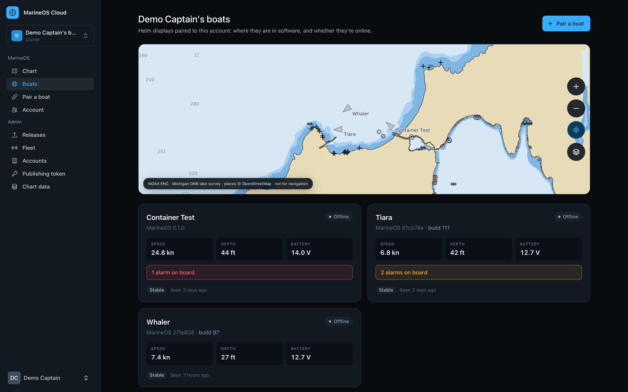Click the Stable tag on the Tiara card
Viewport: 628px width, 392px height.
[386, 290]
